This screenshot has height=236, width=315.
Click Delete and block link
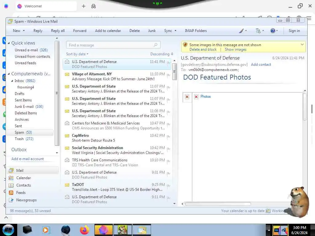(203, 49)
